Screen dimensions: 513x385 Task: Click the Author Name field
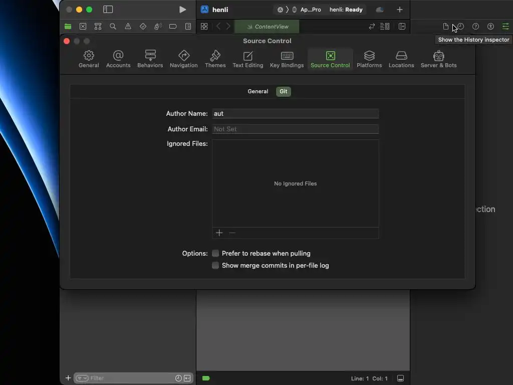[296, 114]
